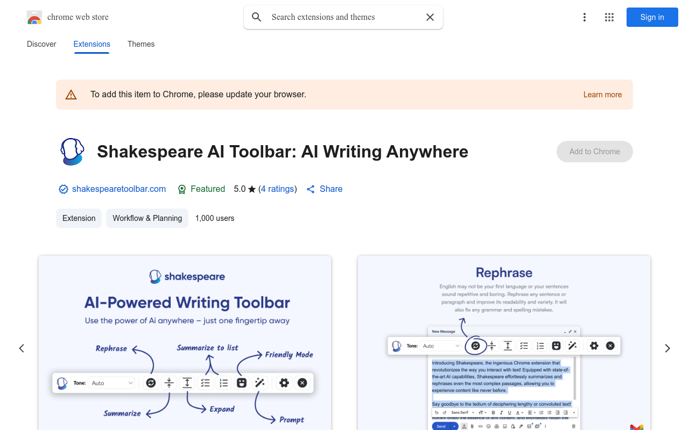This screenshot has height=430, width=689.
Task: Open the 4 ratings link
Action: (278, 189)
